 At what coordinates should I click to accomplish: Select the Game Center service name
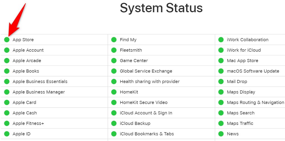pos(134,61)
